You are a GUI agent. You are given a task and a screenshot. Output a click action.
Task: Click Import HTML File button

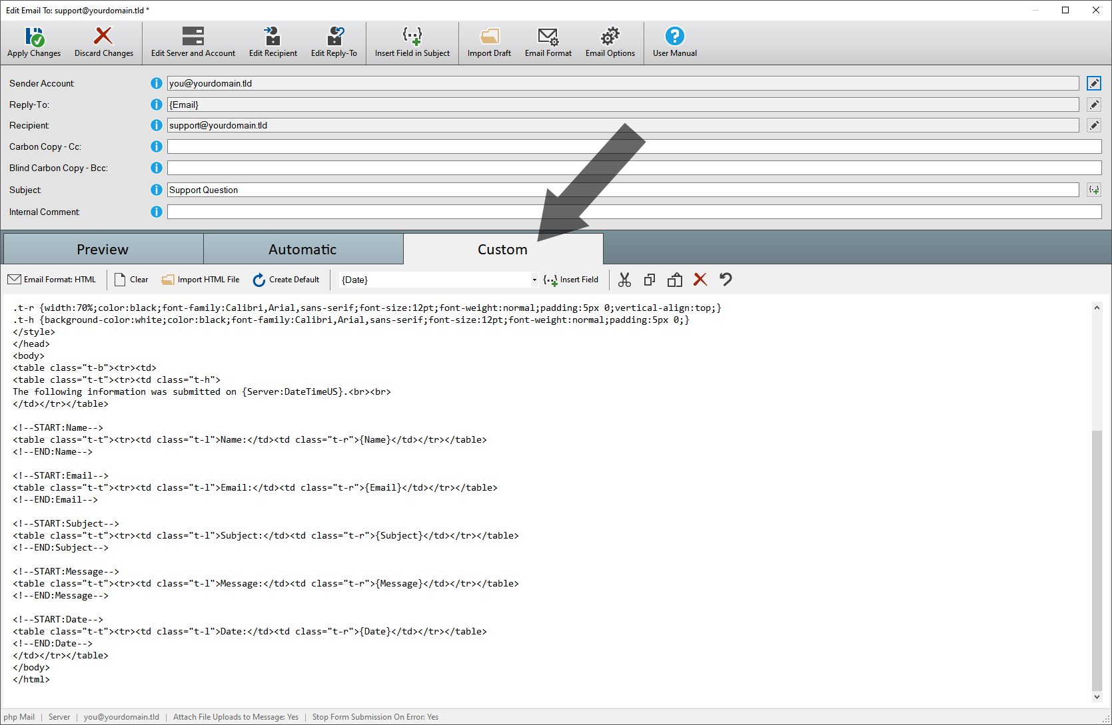(201, 280)
